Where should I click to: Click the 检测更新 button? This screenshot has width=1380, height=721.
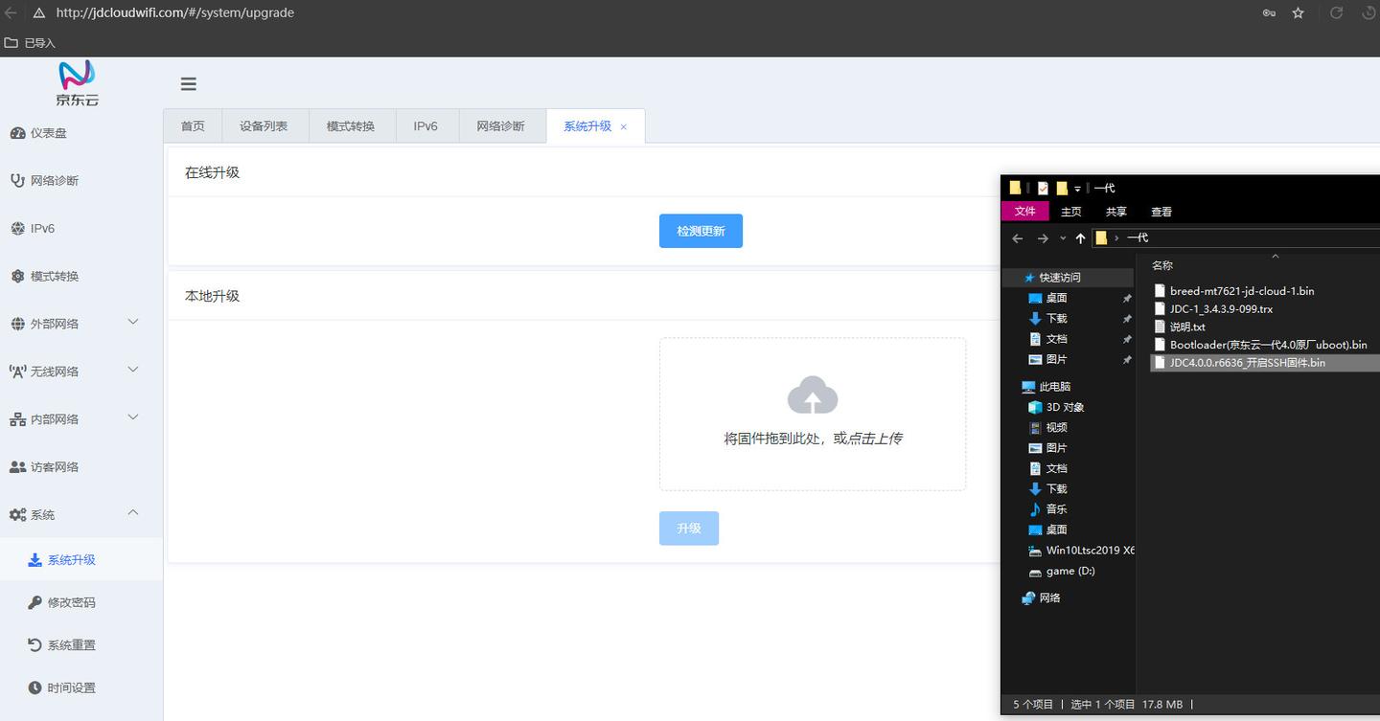pos(701,231)
